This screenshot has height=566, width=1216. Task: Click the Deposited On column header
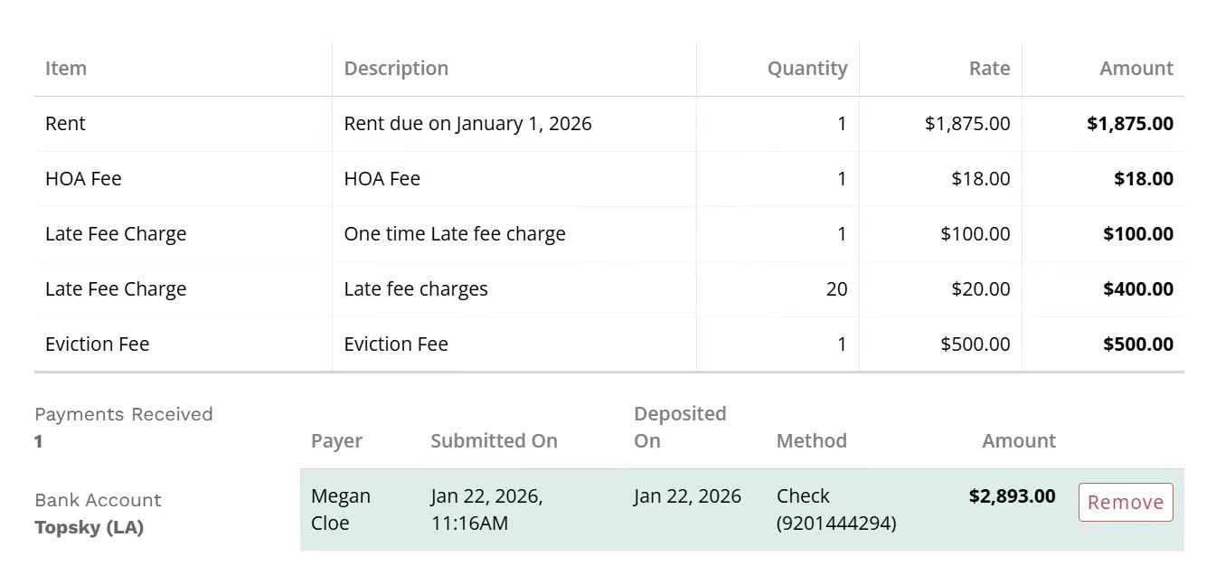tap(680, 428)
